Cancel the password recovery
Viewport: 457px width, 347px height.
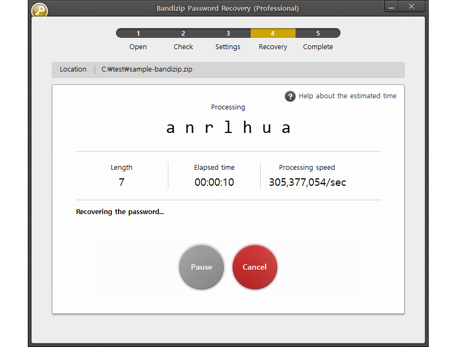click(x=254, y=267)
